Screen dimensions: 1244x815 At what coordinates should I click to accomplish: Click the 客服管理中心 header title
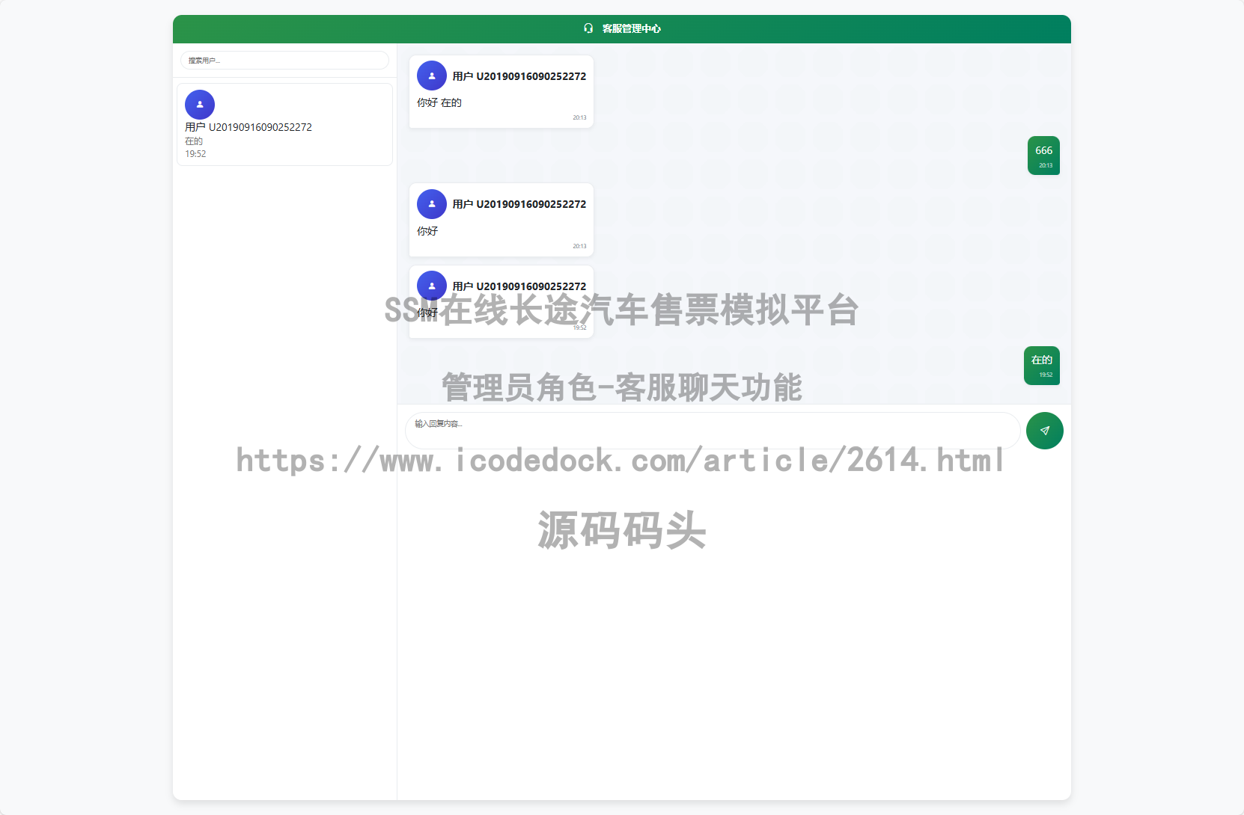pyautogui.click(x=631, y=28)
